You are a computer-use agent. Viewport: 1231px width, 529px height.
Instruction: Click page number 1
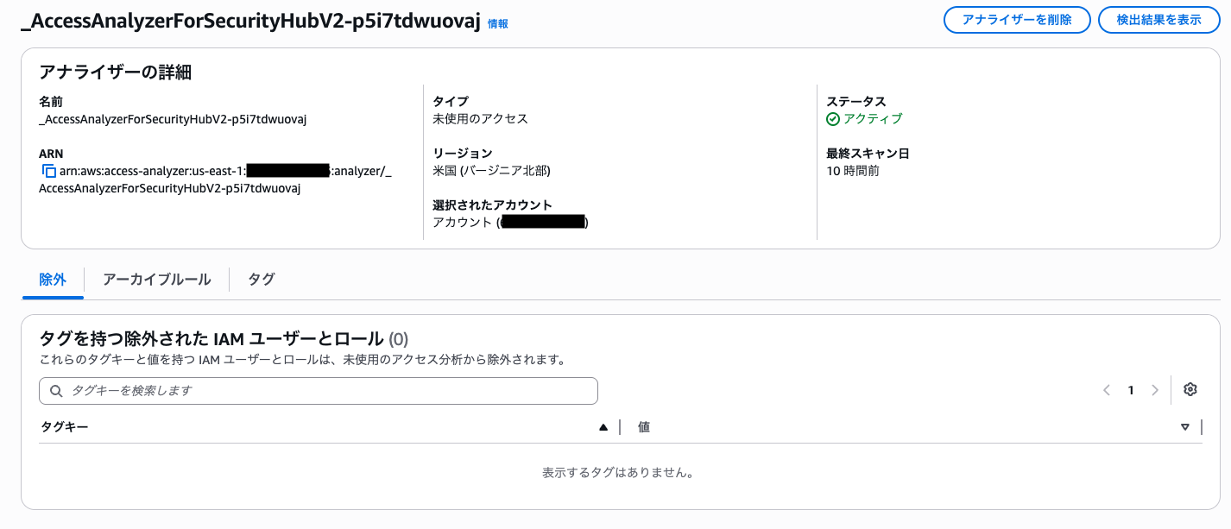[x=1131, y=390]
